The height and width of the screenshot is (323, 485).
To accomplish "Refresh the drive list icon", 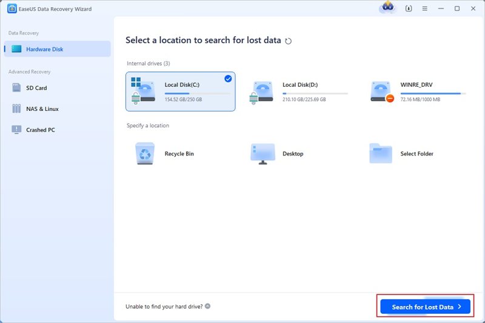I will (289, 41).
